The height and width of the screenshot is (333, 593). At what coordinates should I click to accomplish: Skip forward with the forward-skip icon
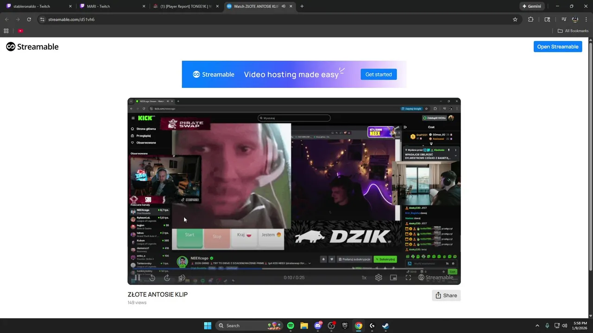167,277
